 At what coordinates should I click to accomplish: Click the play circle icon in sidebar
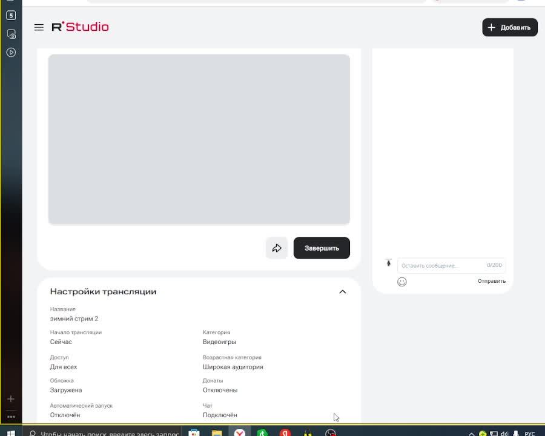(x=11, y=53)
